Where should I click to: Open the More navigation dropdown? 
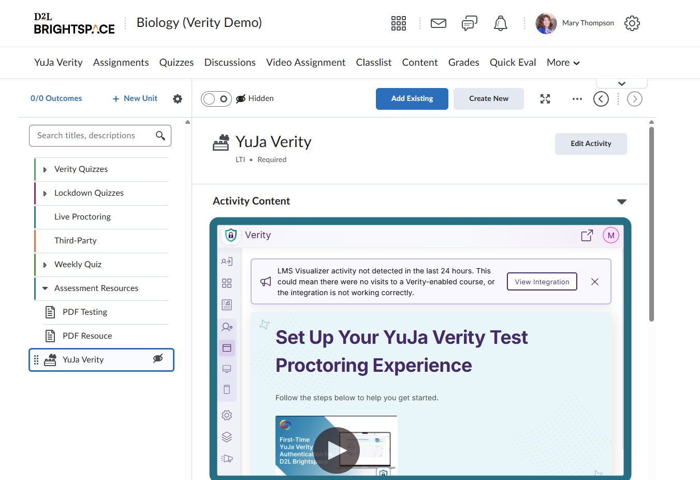(563, 63)
